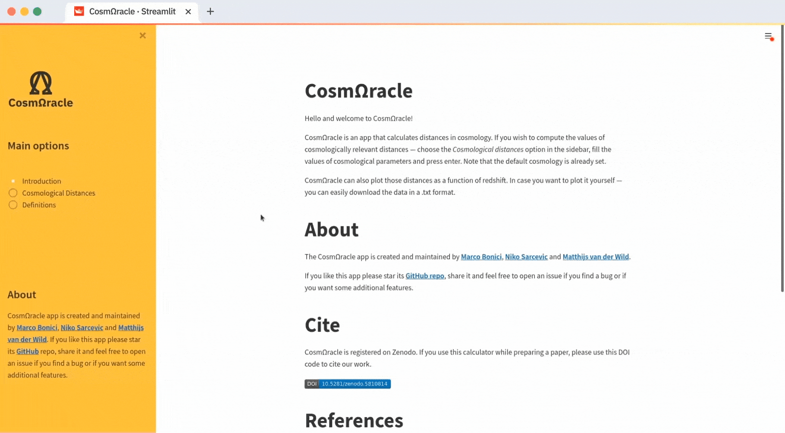785x433 pixels.
Task: Select the Cosmological Distances radio option
Action: point(13,193)
